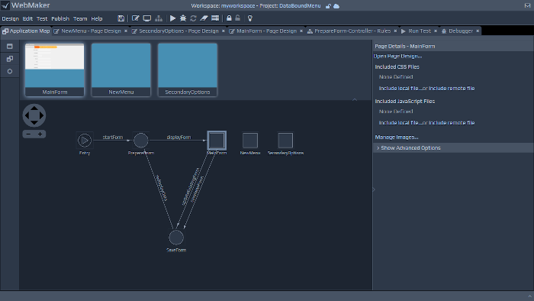The height and width of the screenshot is (301, 534).
Task: Expand Show Advanced Options
Action: pos(453,148)
